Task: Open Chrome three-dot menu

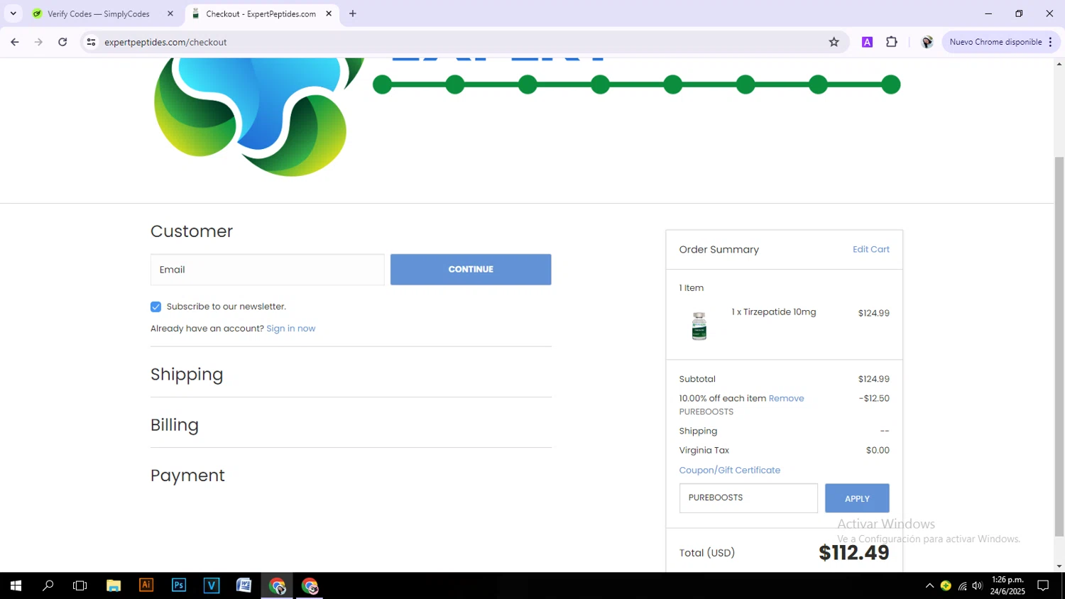Action: (1050, 42)
